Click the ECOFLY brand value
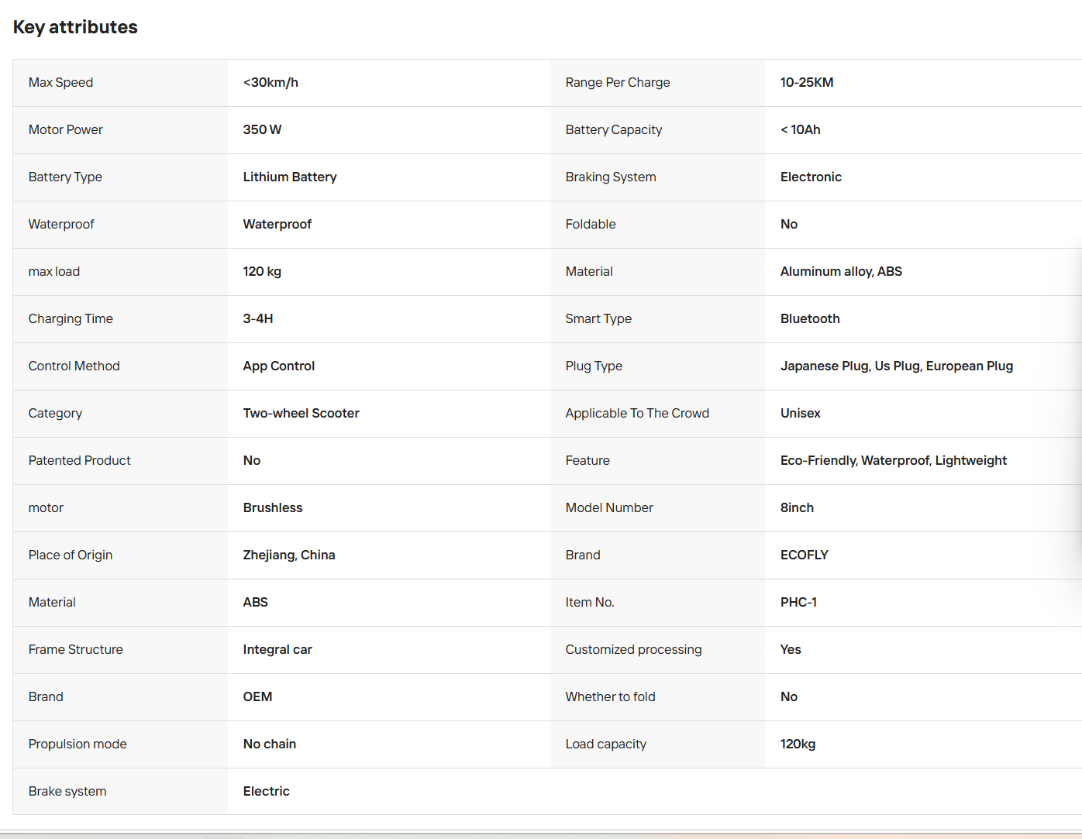Screen dimensions: 1082x839 804,555
